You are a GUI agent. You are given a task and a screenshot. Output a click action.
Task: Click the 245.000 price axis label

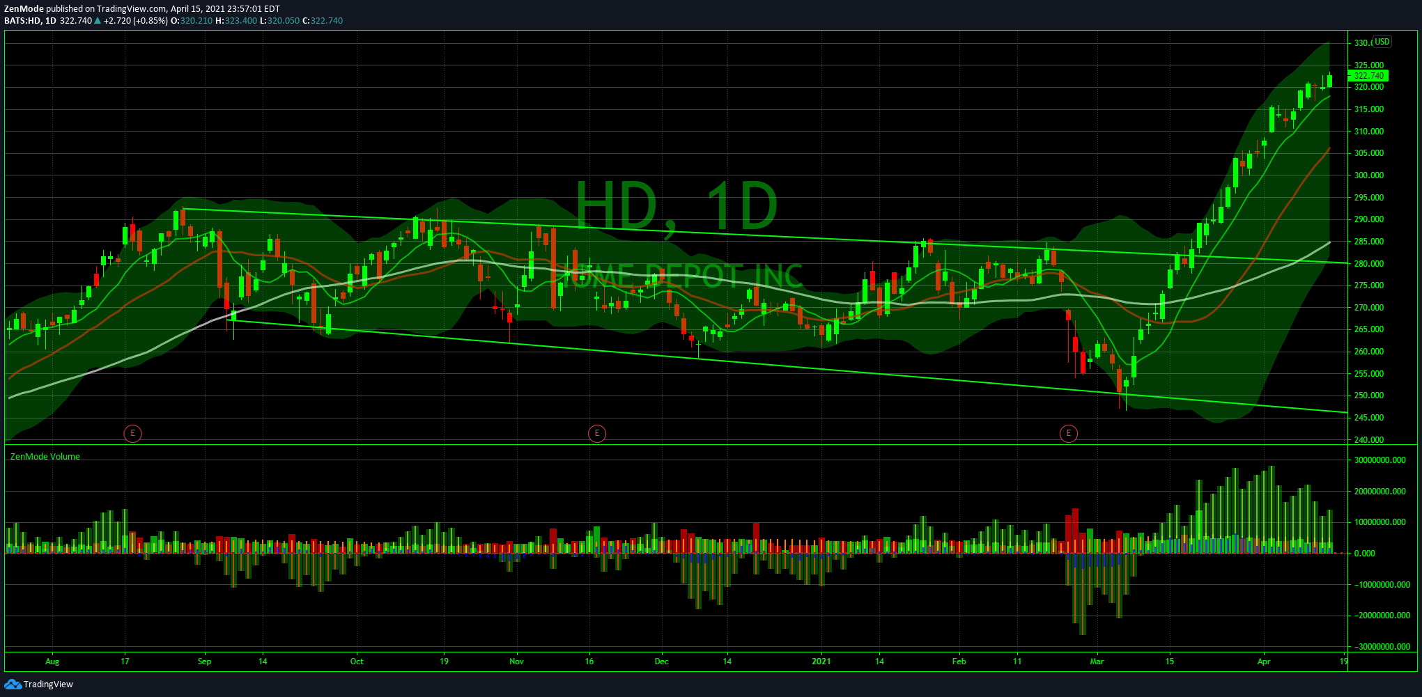pos(1369,418)
